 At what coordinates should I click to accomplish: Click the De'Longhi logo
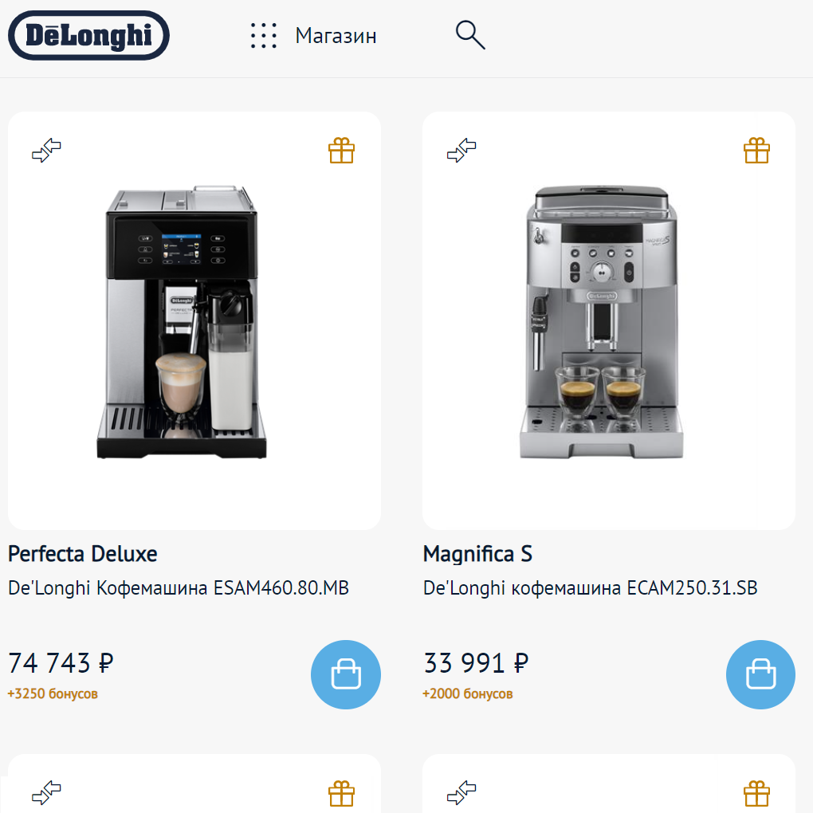tap(88, 35)
